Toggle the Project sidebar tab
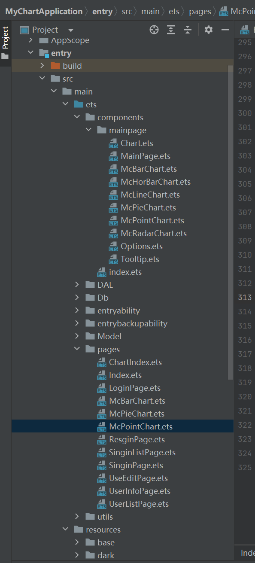255x563 pixels. (5, 43)
